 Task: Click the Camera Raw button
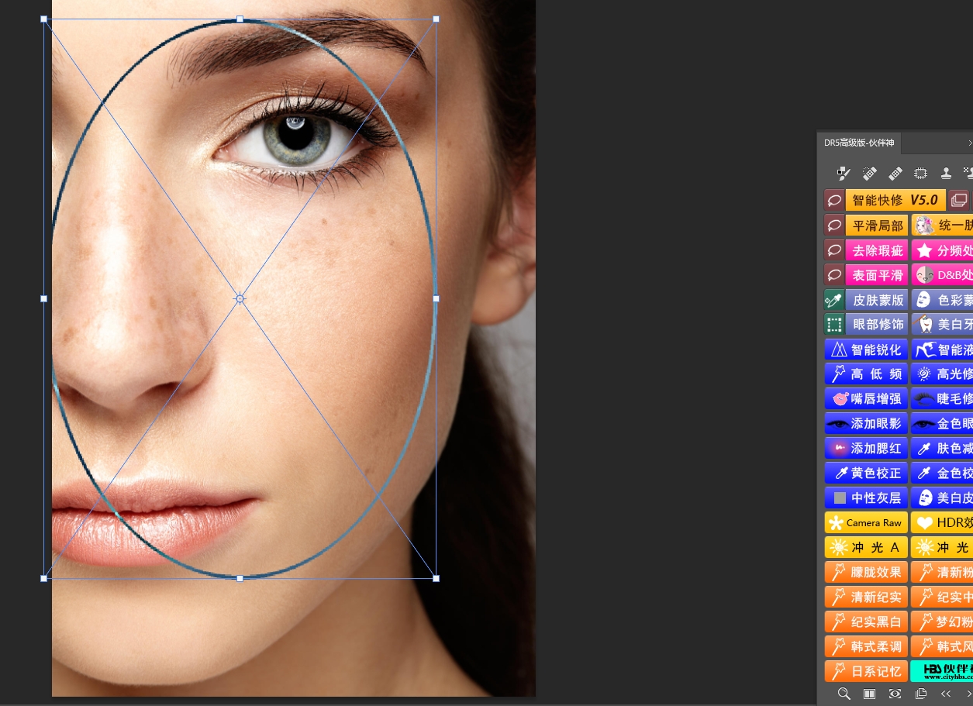pos(866,523)
